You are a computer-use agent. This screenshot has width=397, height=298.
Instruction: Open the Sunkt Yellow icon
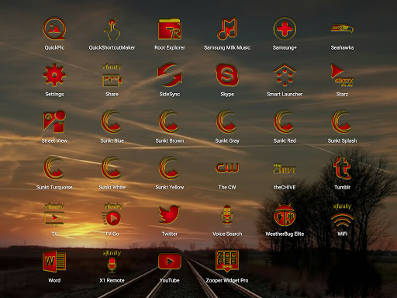(169, 168)
